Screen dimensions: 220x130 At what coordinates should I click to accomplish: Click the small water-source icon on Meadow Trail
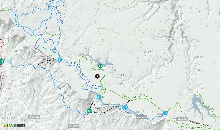click(x=102, y=86)
